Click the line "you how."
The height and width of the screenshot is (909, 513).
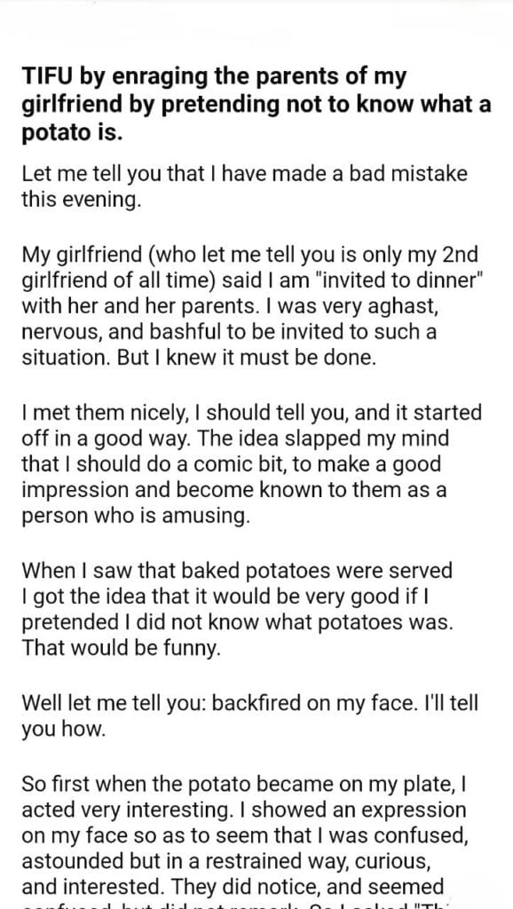tap(64, 730)
